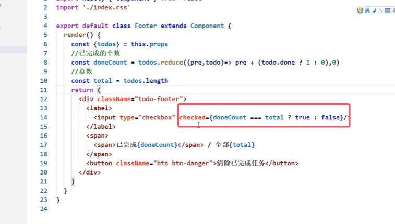Click the input method logo icon
Image resolution: width=395 pixels, height=224 pixels.
[360, 10]
